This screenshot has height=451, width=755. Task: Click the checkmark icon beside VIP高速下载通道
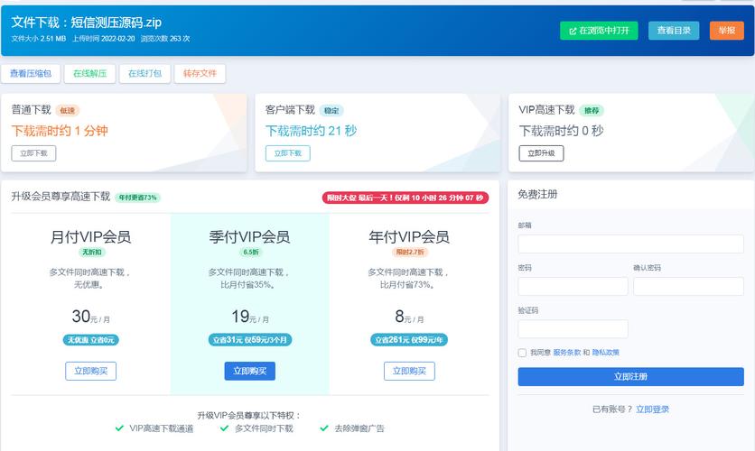coord(119,428)
